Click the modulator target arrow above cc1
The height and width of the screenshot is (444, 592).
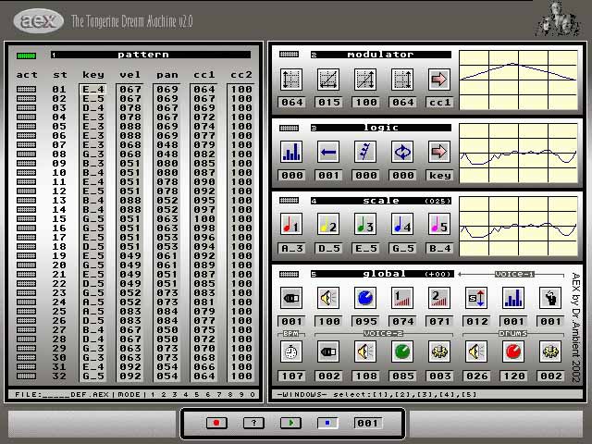pyautogui.click(x=439, y=80)
